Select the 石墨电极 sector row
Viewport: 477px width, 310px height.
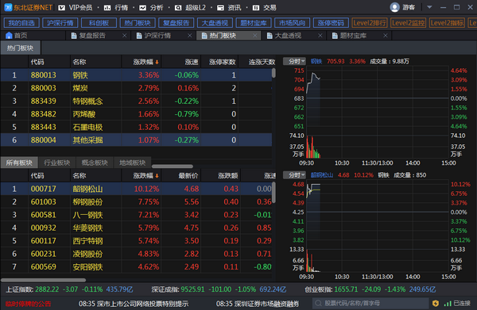(x=136, y=127)
